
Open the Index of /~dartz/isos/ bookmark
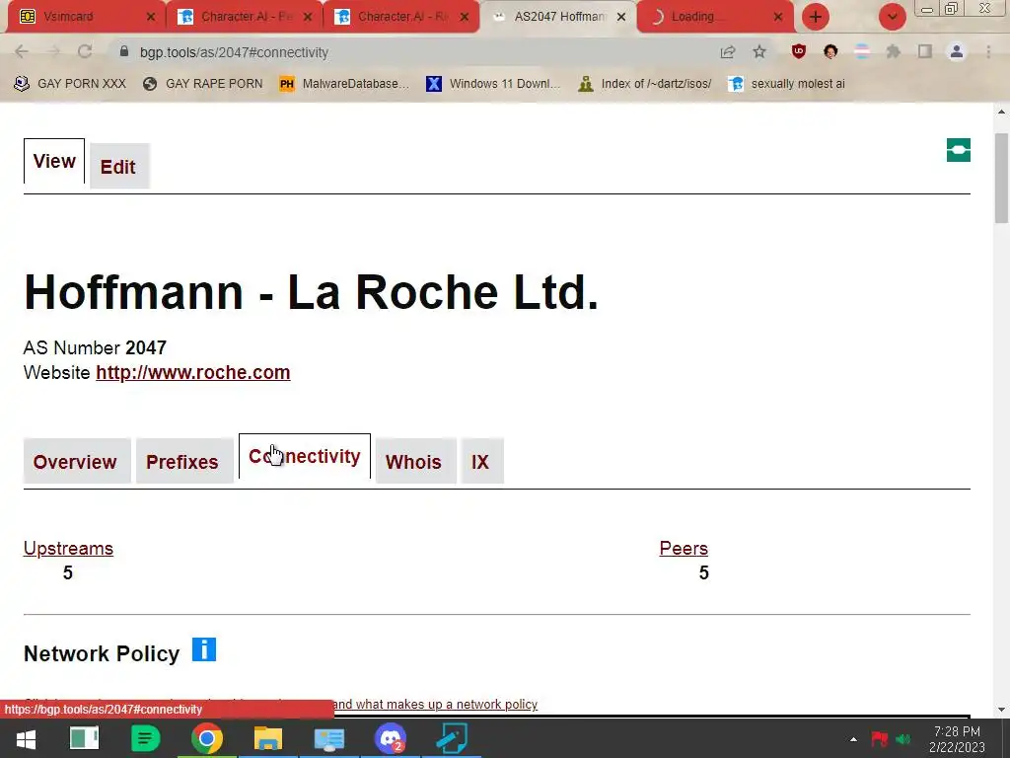[x=645, y=84]
